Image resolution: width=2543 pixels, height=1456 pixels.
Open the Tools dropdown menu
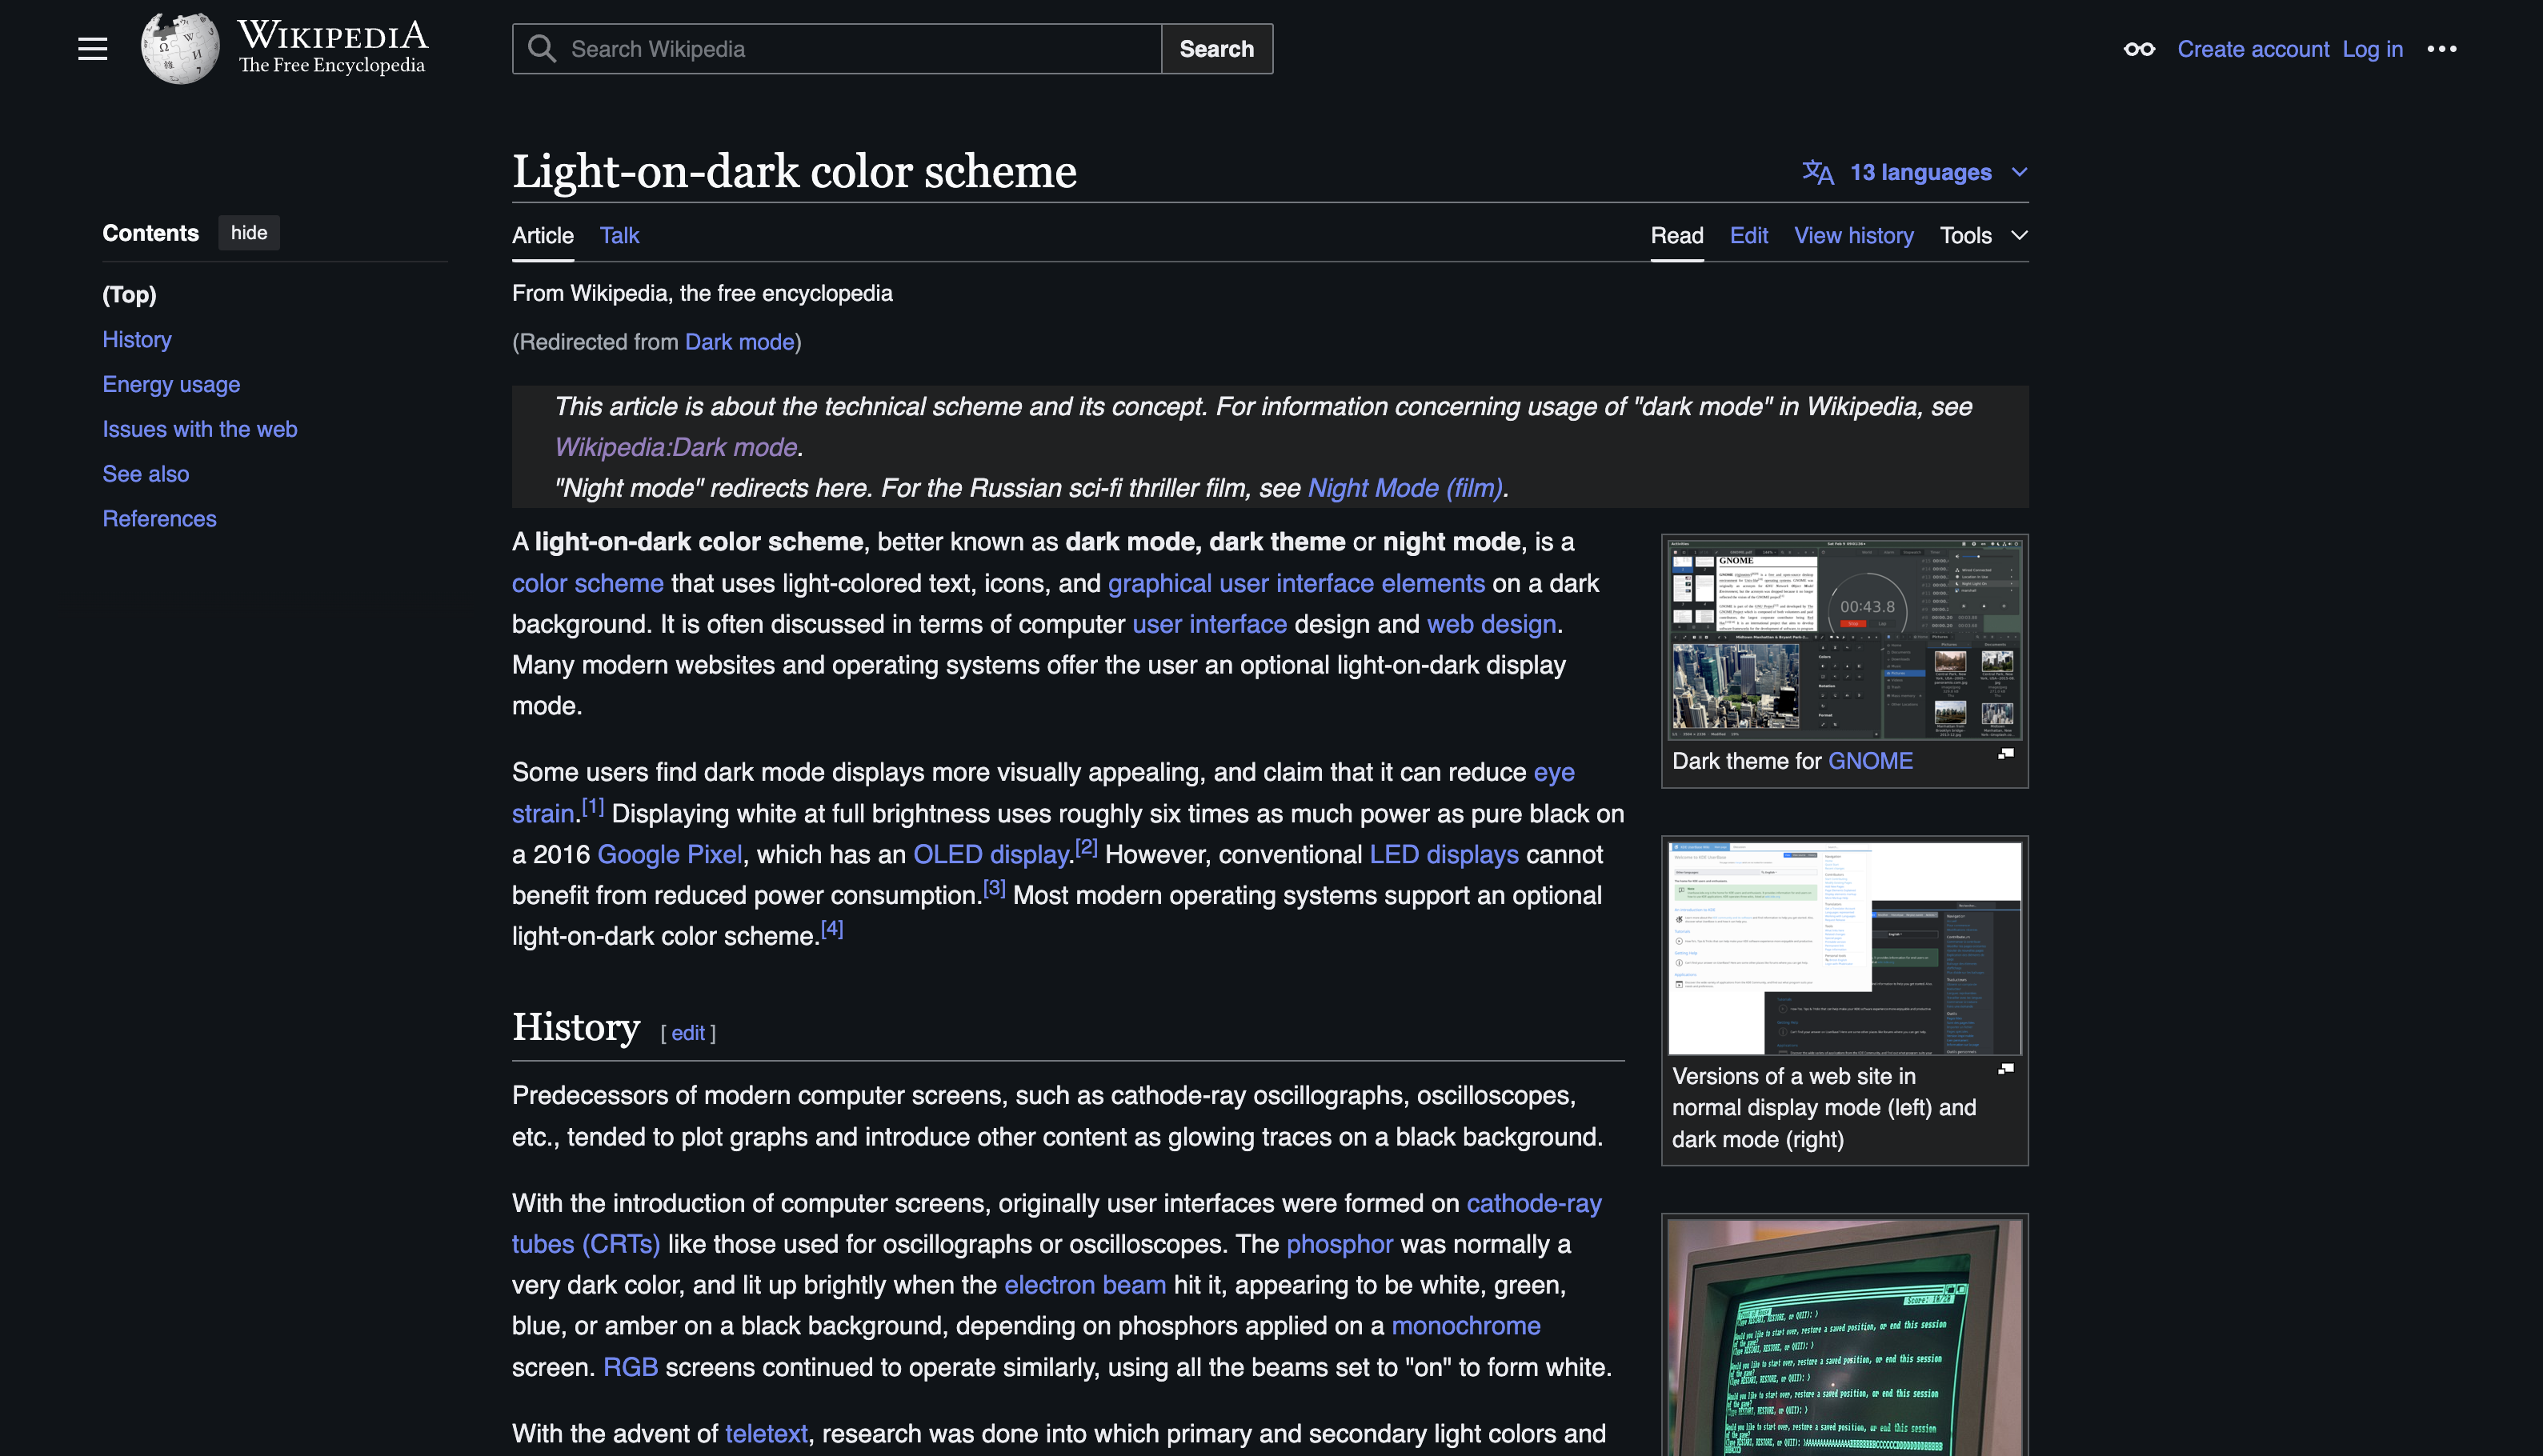(x=1982, y=236)
